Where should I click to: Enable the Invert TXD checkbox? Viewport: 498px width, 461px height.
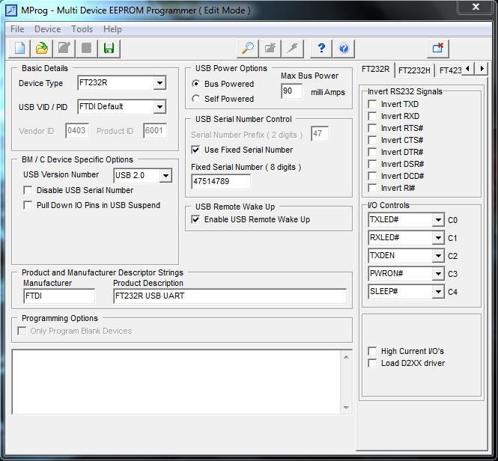click(372, 104)
